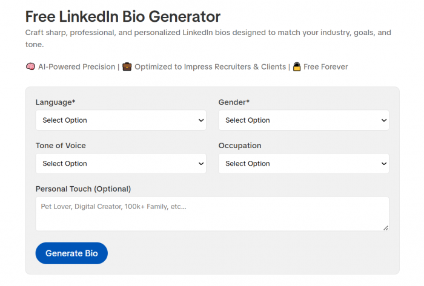This screenshot has height=286, width=424.
Task: Click the Free Forever text
Action: click(326, 67)
